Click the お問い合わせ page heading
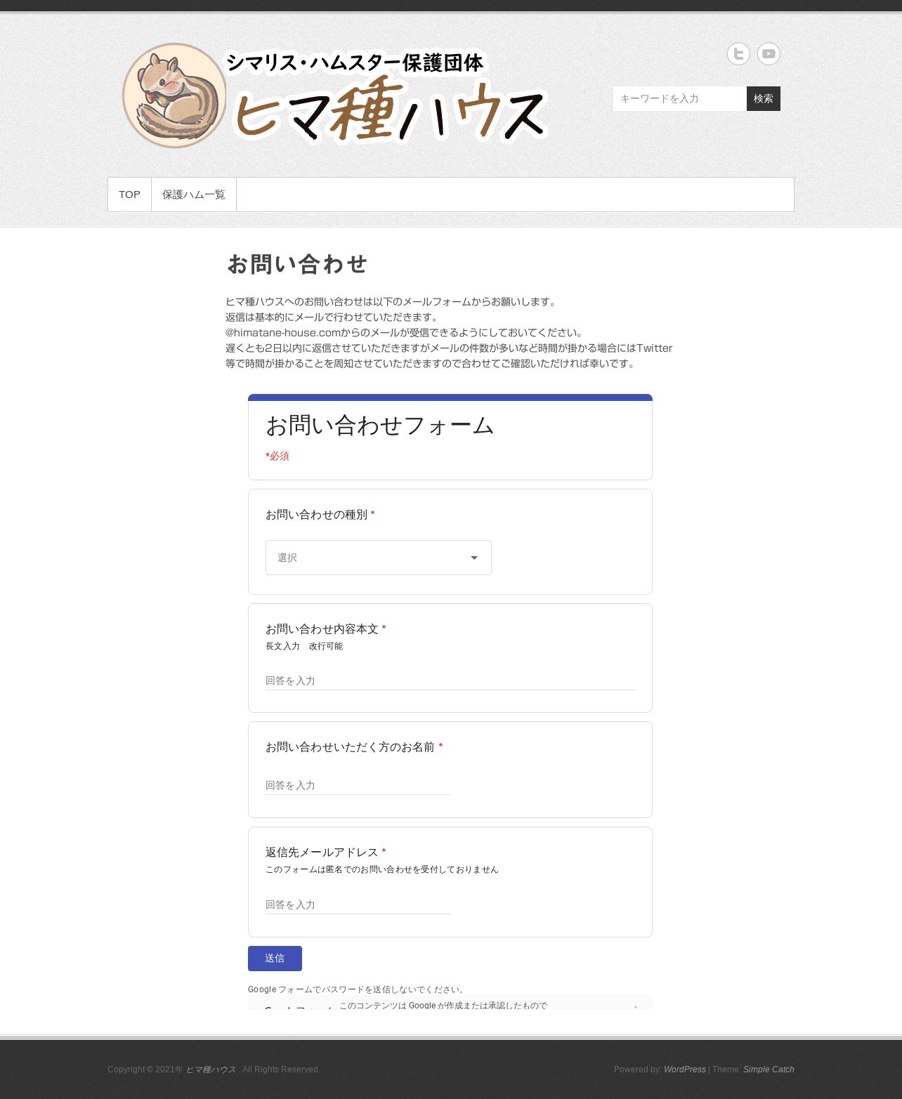 pyautogui.click(x=297, y=264)
